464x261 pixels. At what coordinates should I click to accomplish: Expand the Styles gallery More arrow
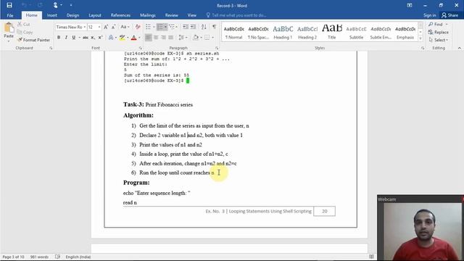tap(420, 38)
